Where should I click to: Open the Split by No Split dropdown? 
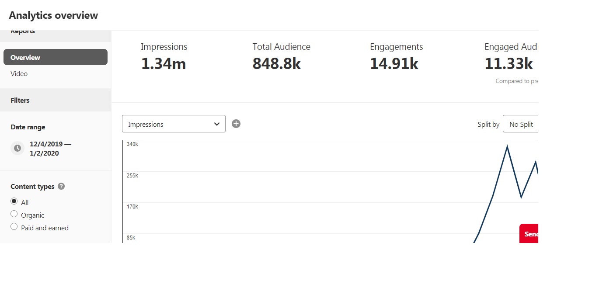click(x=520, y=124)
